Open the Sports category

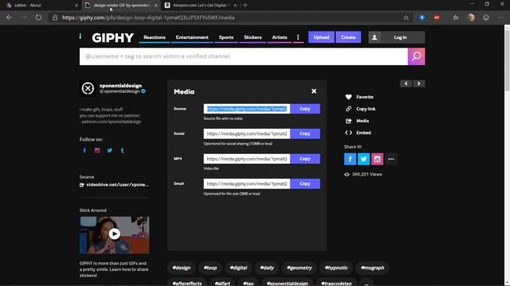click(x=226, y=37)
